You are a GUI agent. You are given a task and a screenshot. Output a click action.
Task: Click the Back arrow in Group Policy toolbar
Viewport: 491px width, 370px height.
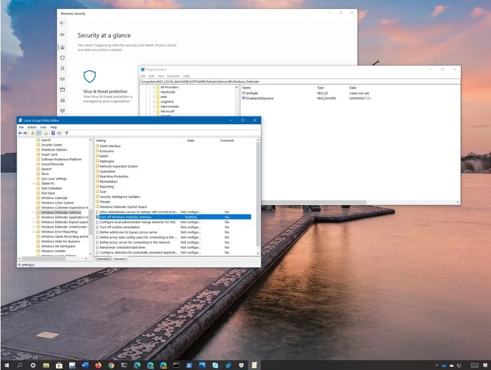20,133
